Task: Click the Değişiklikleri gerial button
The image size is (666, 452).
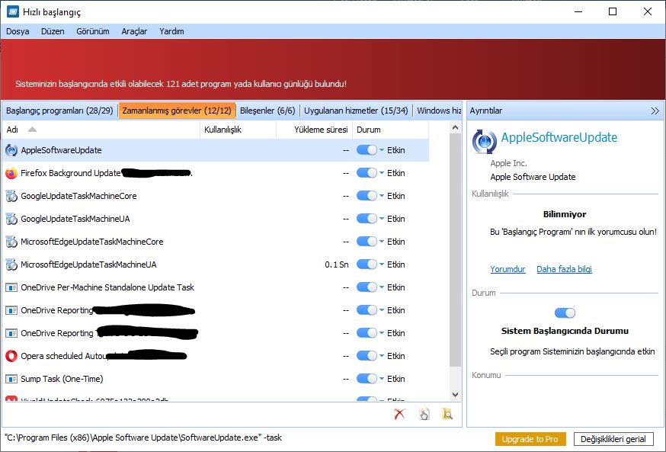Action: pyautogui.click(x=613, y=439)
